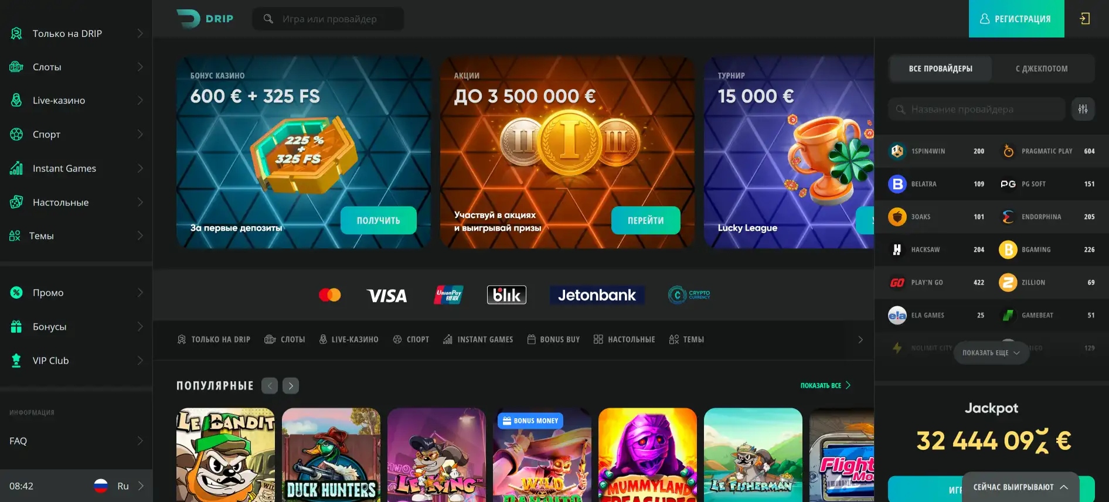Select the Blik payment icon
Viewport: 1109px width, 502px height.
506,295
